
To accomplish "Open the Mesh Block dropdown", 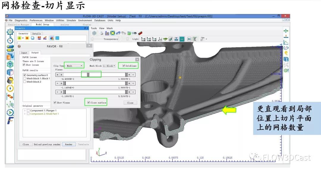I will 109,66.
